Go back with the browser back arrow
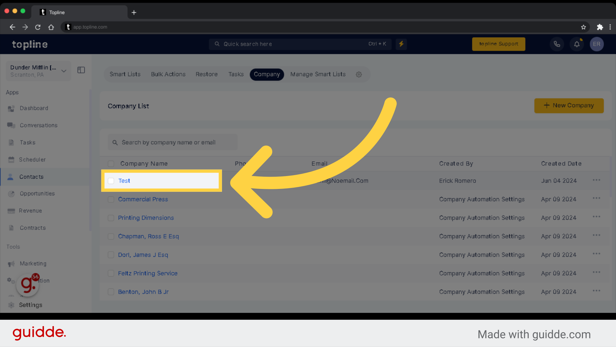 tap(13, 27)
